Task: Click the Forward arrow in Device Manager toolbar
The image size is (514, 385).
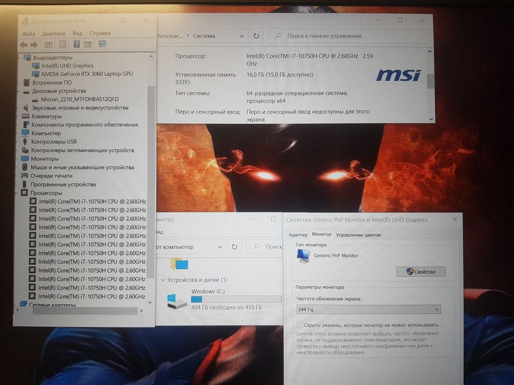Action: tap(34, 45)
